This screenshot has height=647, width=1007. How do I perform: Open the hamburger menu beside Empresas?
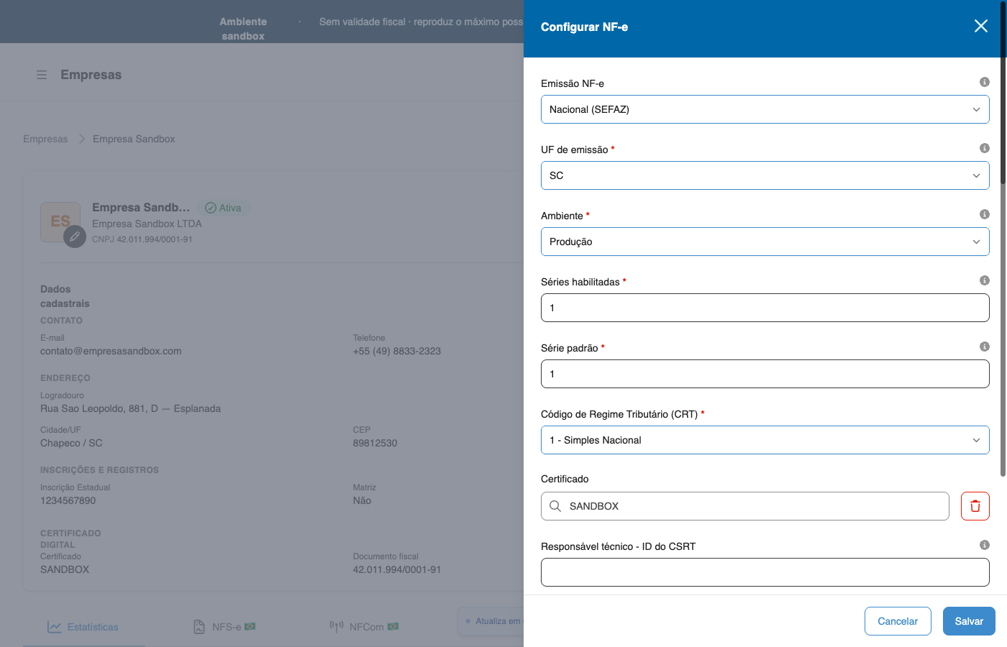point(42,75)
